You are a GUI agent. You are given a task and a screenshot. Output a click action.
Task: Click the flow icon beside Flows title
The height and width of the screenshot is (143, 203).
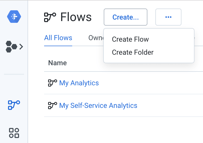coord(50,17)
